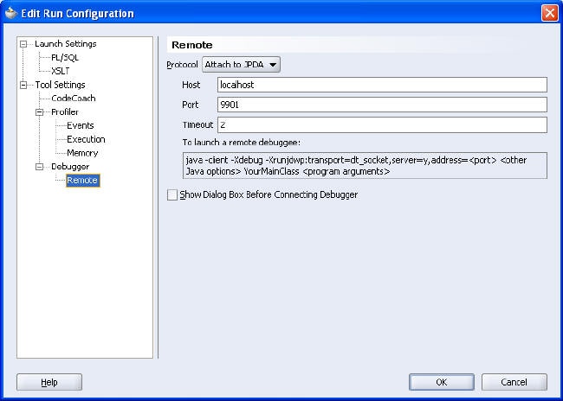Select XSLT in the settings tree

pyautogui.click(x=61, y=71)
